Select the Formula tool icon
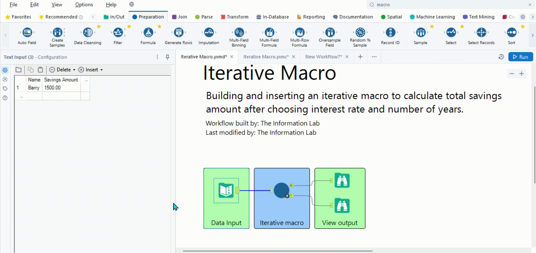 pos(148,33)
